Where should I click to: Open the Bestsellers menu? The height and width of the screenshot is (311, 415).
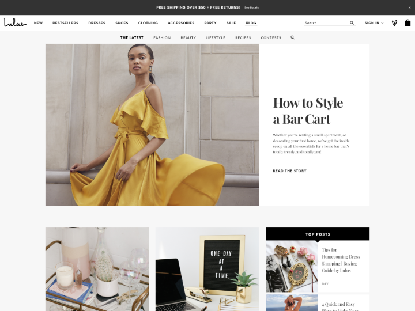click(x=65, y=23)
